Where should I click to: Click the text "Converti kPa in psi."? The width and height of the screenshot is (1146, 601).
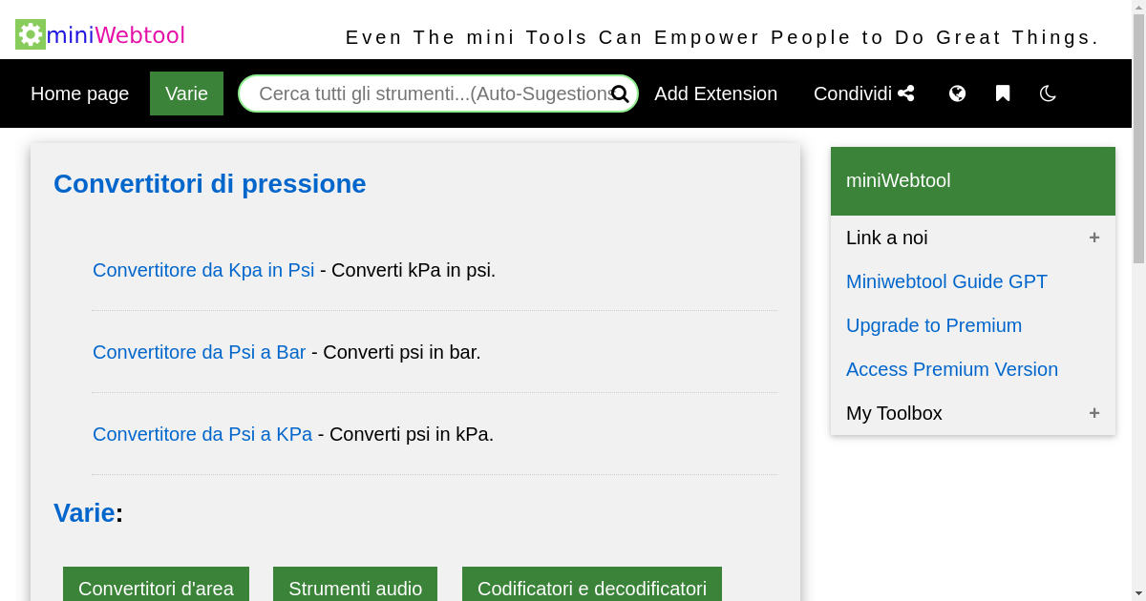(x=414, y=270)
